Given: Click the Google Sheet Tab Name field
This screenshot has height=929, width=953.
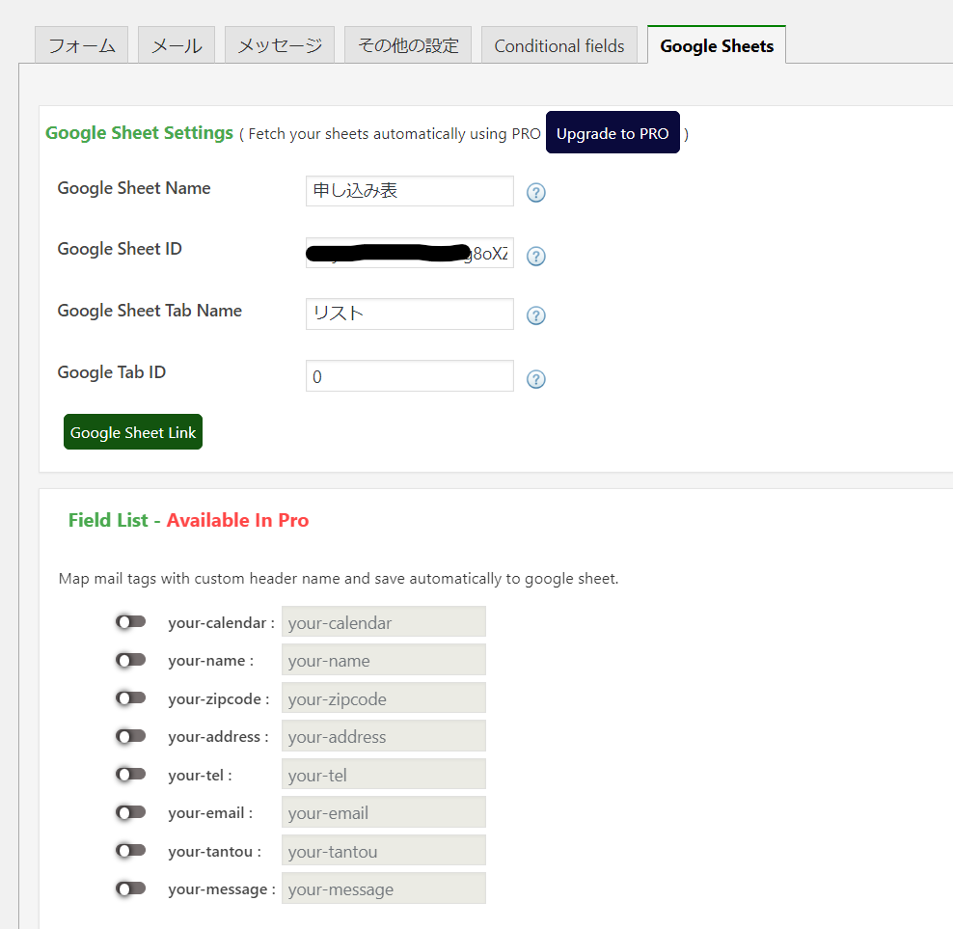Looking at the screenshot, I should tap(409, 314).
